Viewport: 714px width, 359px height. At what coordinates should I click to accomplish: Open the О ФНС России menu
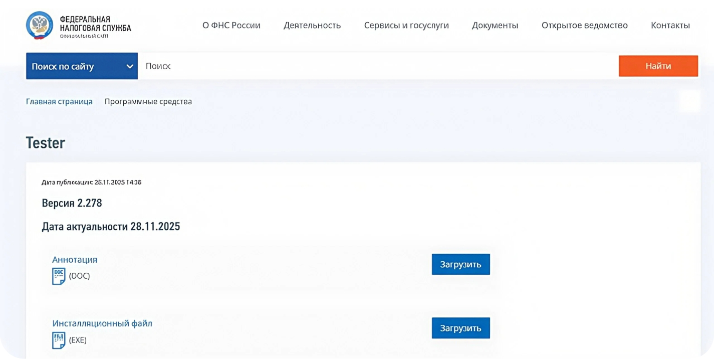tap(231, 25)
